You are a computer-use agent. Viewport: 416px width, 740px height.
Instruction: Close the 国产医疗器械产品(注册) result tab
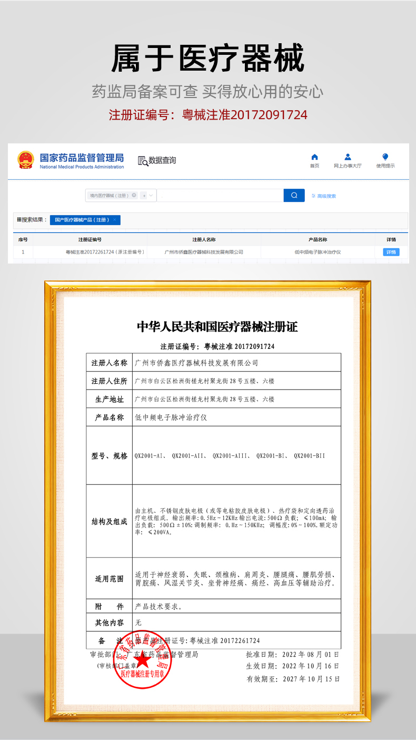(115, 220)
